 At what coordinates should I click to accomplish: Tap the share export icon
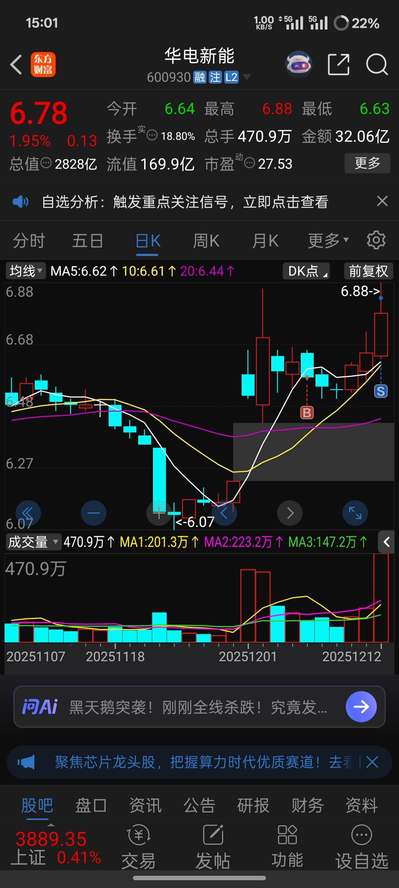point(338,64)
